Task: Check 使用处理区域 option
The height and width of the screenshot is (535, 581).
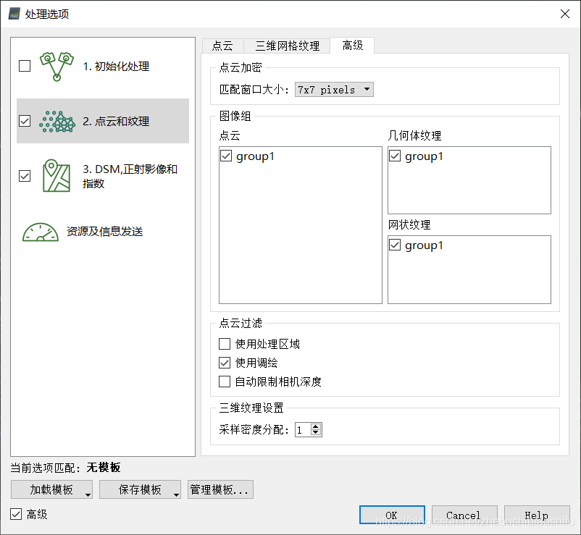Action: point(225,344)
